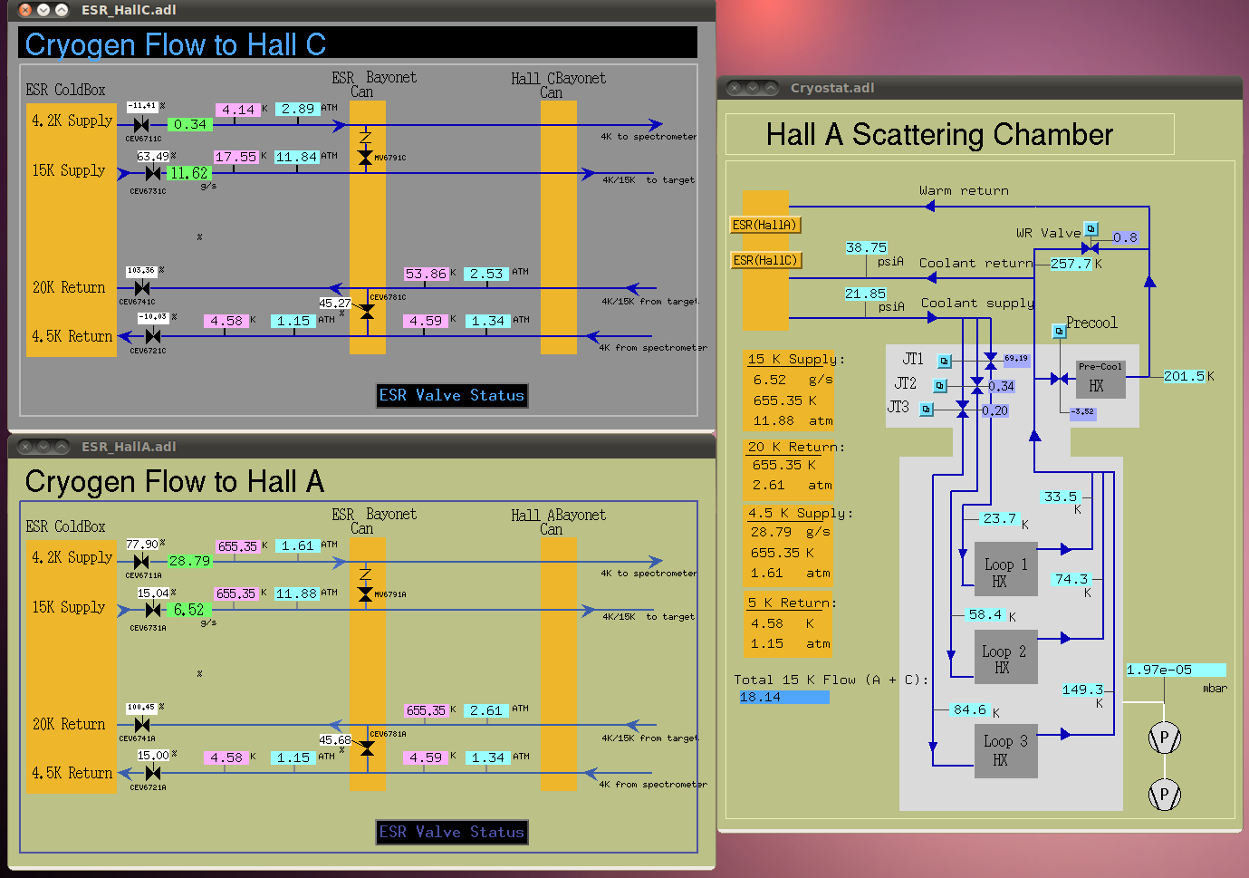Click Hall C 15K pressure 11.84
1249x878 pixels.
(297, 157)
